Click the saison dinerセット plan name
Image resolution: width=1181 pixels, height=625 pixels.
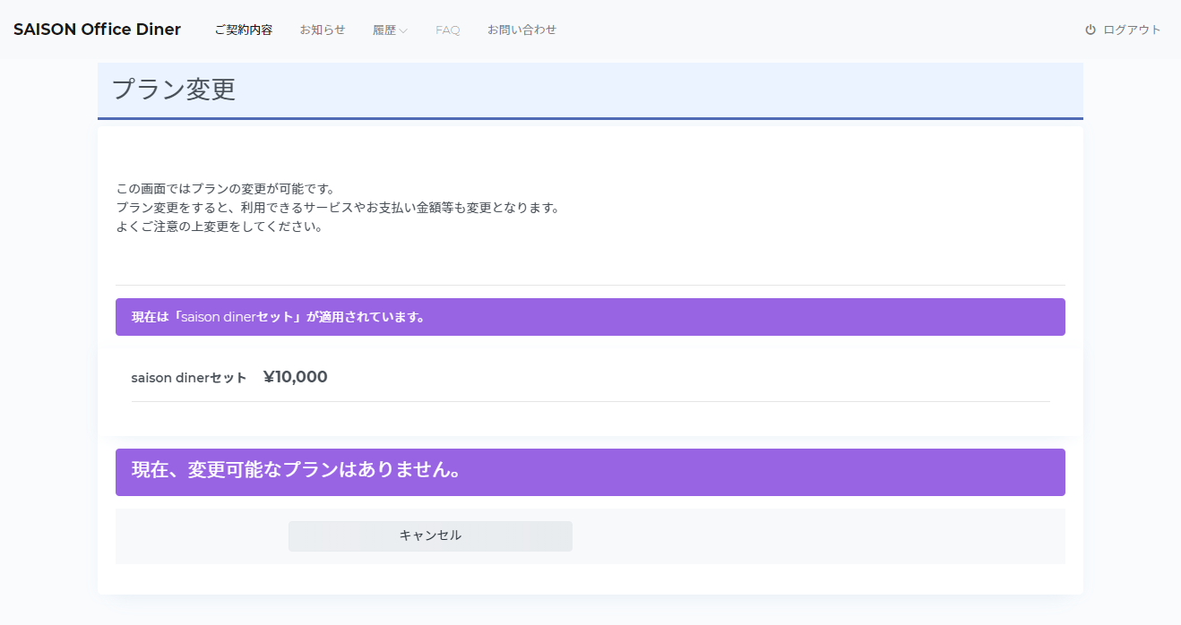click(x=189, y=378)
